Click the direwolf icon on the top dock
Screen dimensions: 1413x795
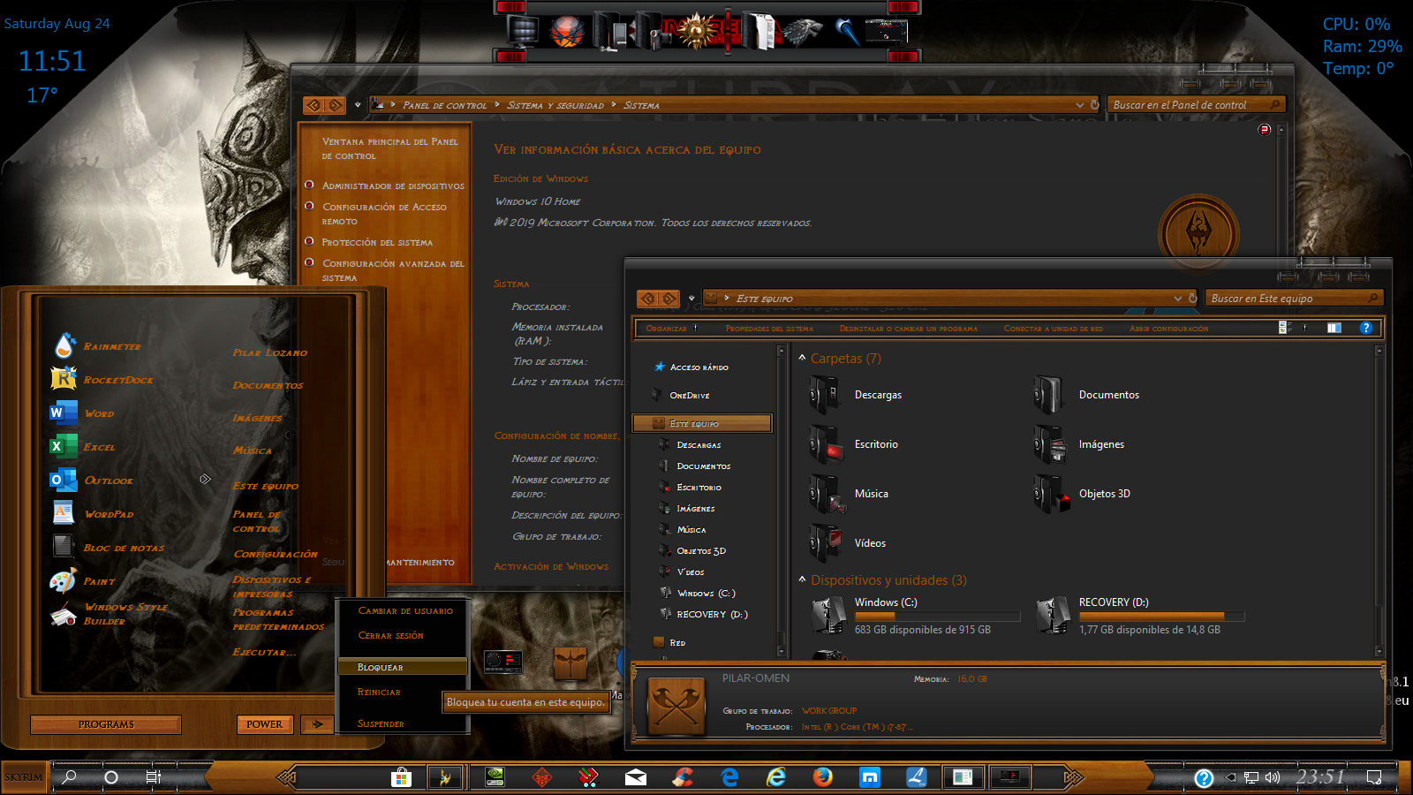point(803,29)
